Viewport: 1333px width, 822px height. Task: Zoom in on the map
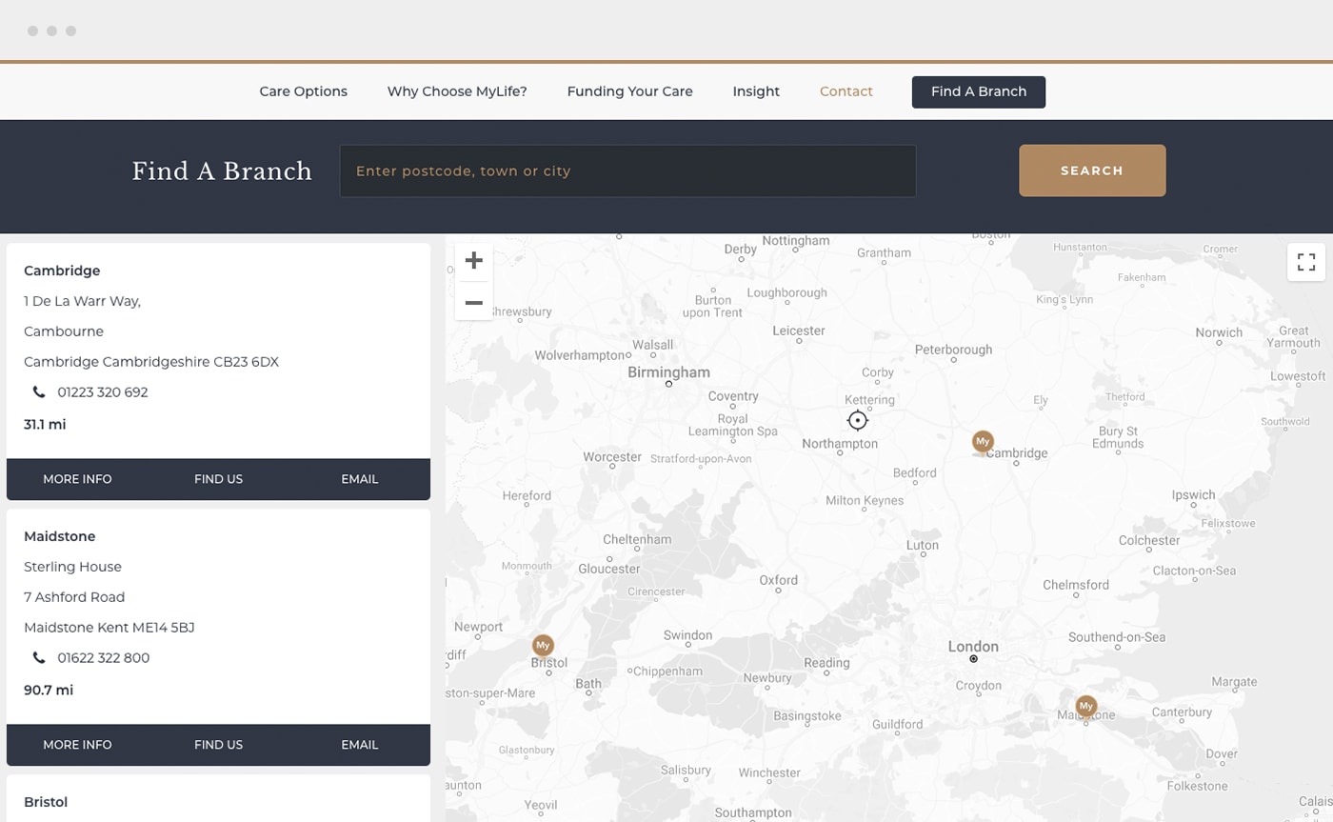coord(473,261)
